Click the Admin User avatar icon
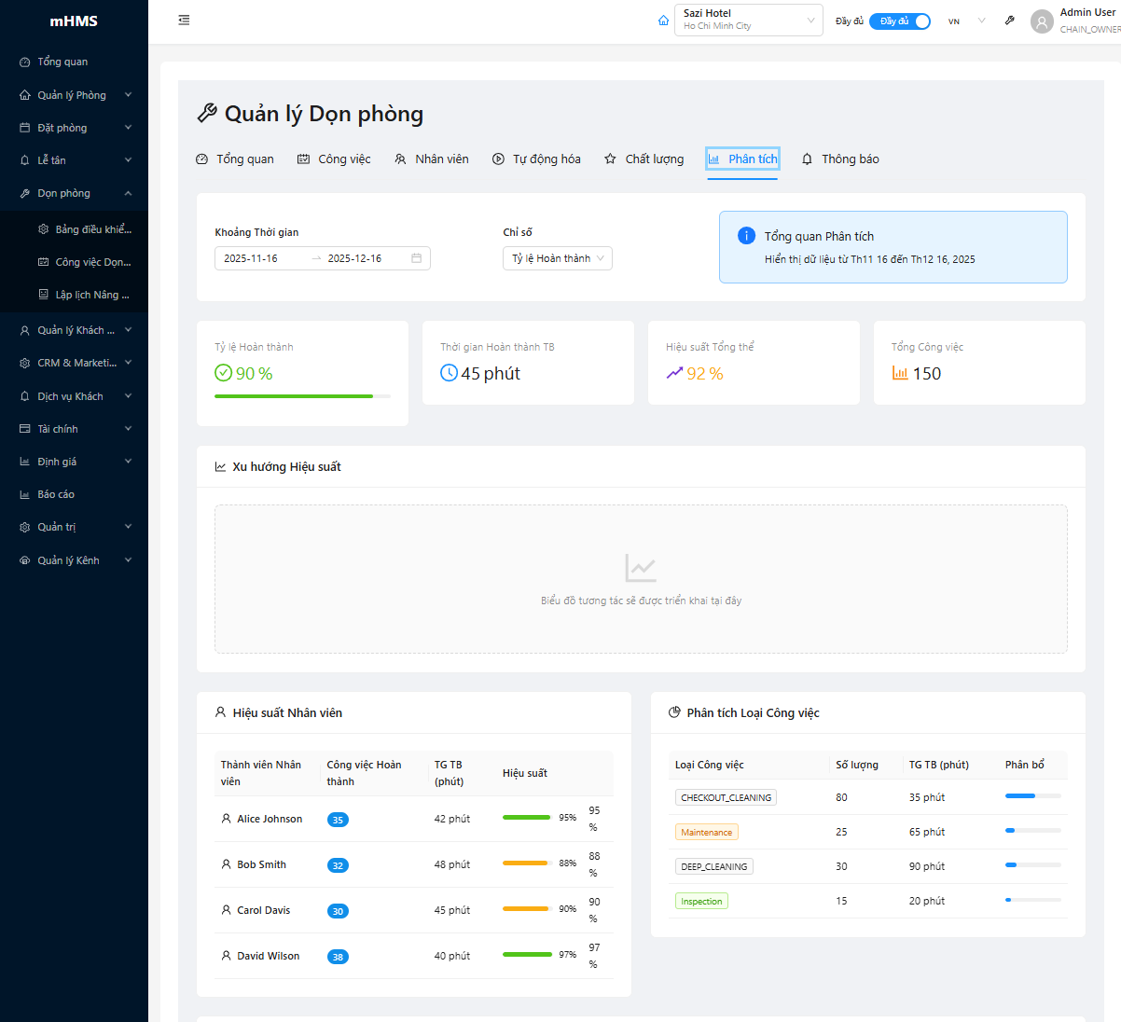Screen dimensions: 1121x1022 pos(1042,21)
